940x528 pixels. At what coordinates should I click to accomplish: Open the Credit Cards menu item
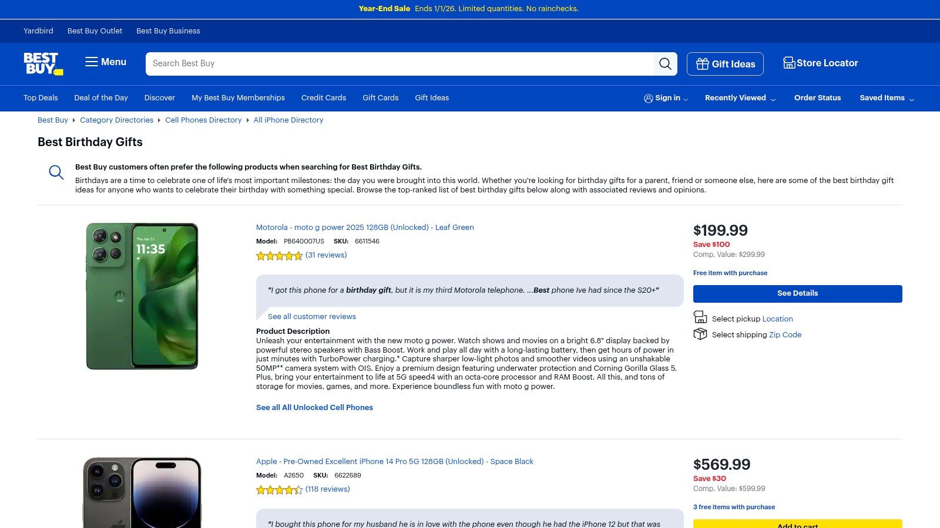[x=324, y=98]
